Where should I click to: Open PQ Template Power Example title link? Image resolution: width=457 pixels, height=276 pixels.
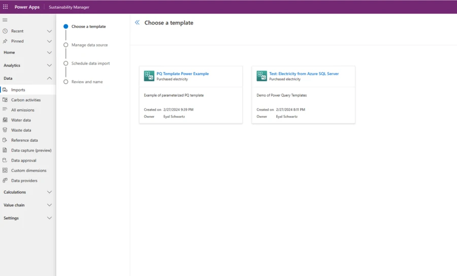coord(182,74)
